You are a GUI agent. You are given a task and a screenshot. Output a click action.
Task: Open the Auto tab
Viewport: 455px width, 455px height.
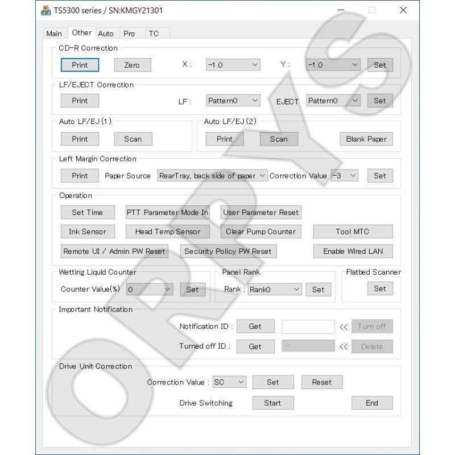(106, 34)
